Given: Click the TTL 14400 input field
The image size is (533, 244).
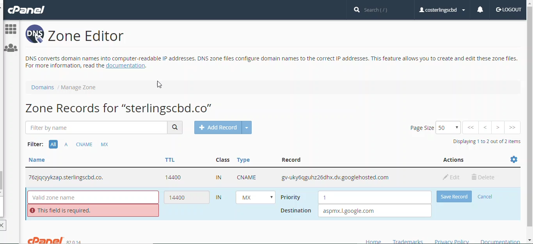Looking at the screenshot, I should coord(187,197).
